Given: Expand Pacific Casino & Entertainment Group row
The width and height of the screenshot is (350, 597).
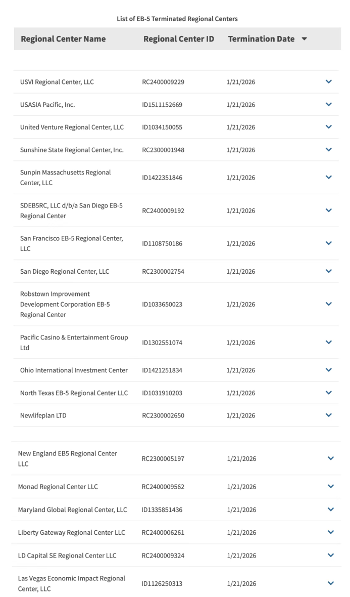Looking at the screenshot, I should tap(329, 343).
